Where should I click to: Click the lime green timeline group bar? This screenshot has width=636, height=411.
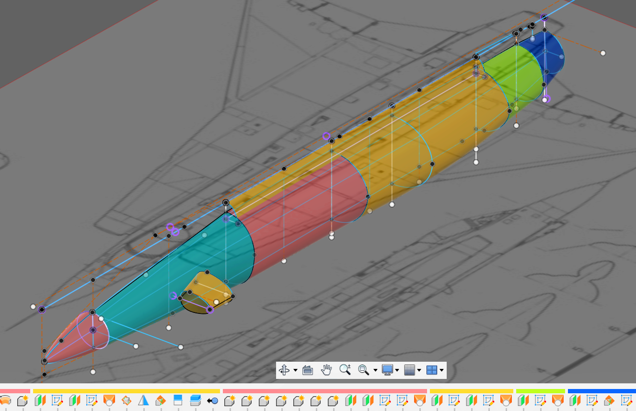[540, 391]
